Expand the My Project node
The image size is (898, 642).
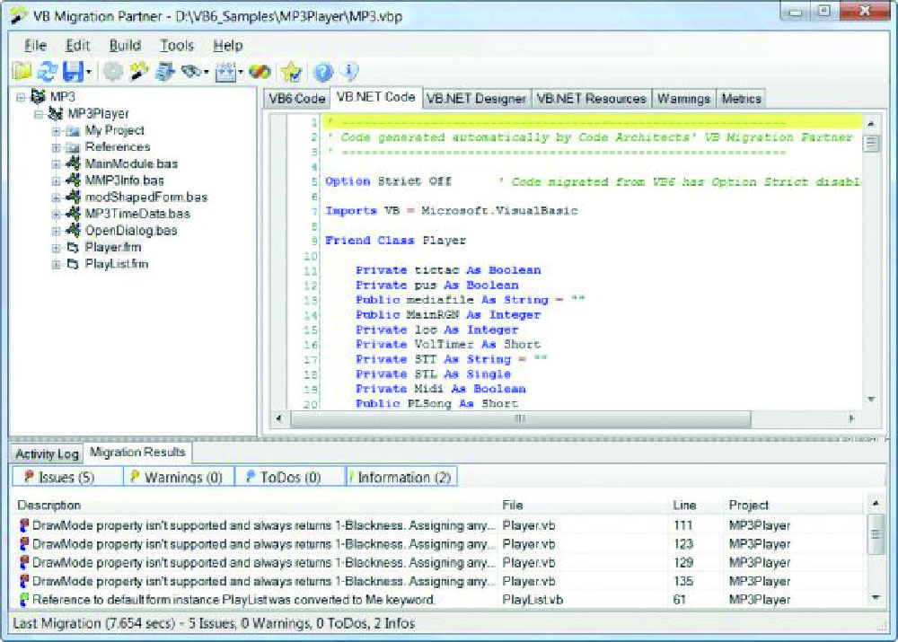[x=56, y=131]
